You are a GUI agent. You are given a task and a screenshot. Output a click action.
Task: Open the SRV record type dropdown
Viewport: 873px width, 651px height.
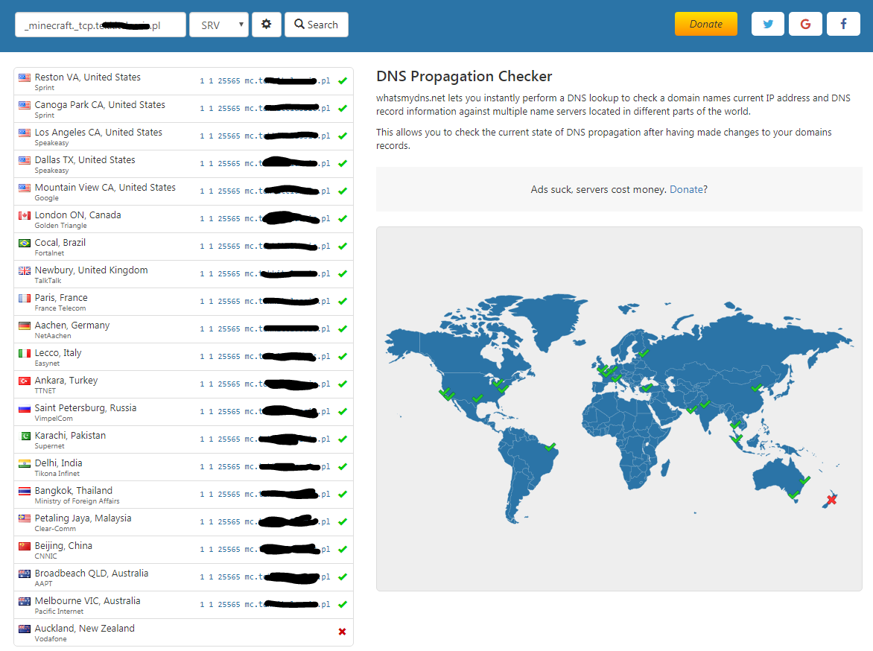click(218, 25)
